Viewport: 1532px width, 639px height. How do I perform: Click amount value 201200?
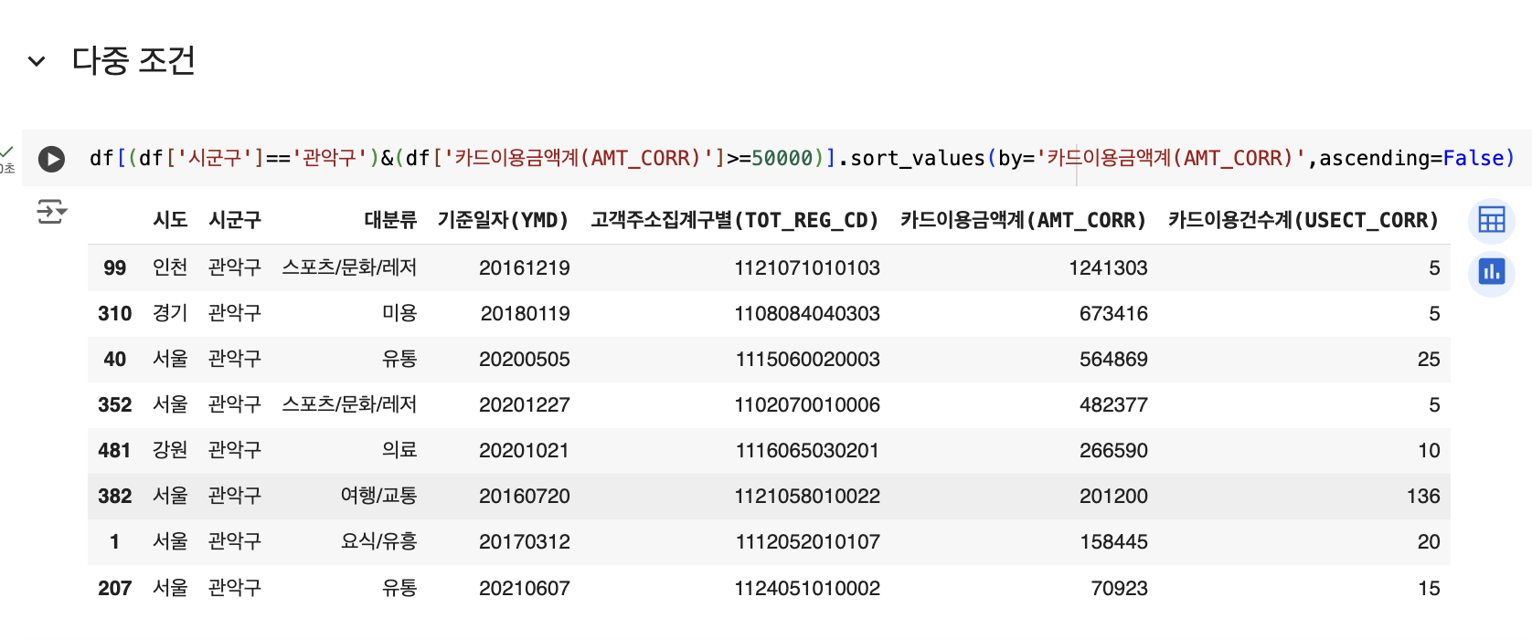click(1113, 496)
